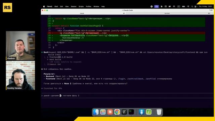Switch to the claude tab
This screenshot has height=121, width=215.
tap(82, 13)
